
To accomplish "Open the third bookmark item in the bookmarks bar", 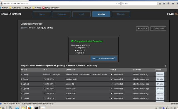I will click(x=27, y=7).
